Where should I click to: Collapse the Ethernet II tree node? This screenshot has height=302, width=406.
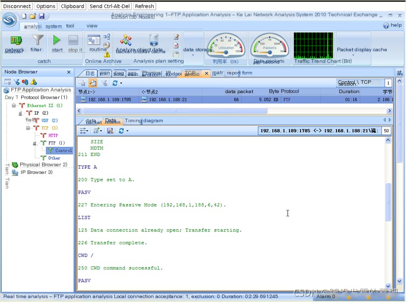tap(14, 105)
